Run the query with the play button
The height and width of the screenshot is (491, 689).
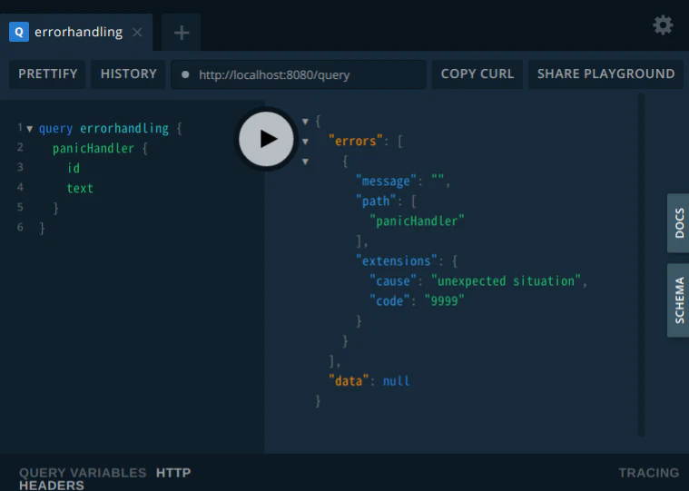click(x=266, y=139)
